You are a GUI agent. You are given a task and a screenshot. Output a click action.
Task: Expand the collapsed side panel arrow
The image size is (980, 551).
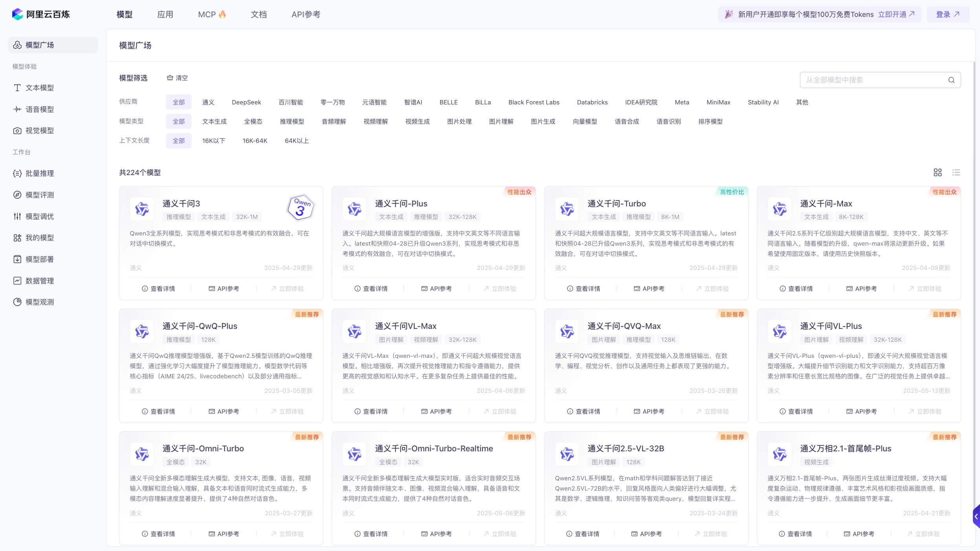coord(976,516)
